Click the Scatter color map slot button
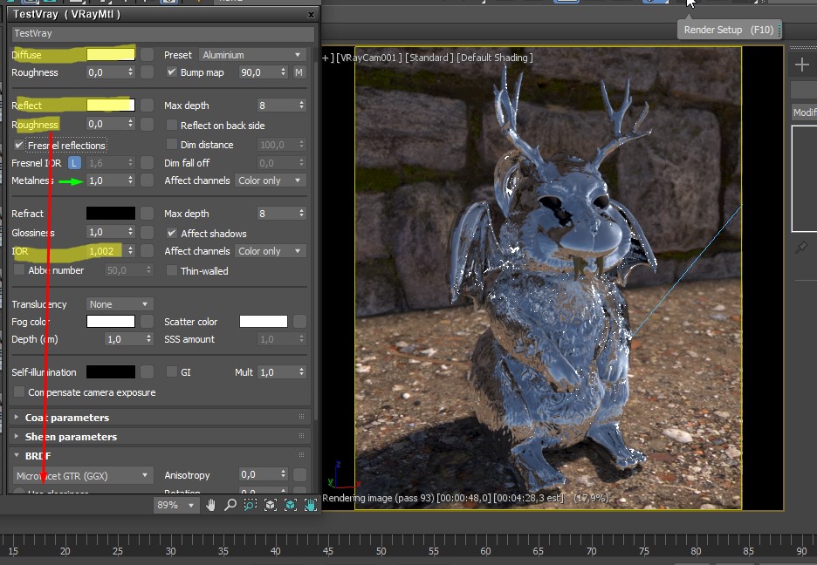817x565 pixels. [x=299, y=322]
